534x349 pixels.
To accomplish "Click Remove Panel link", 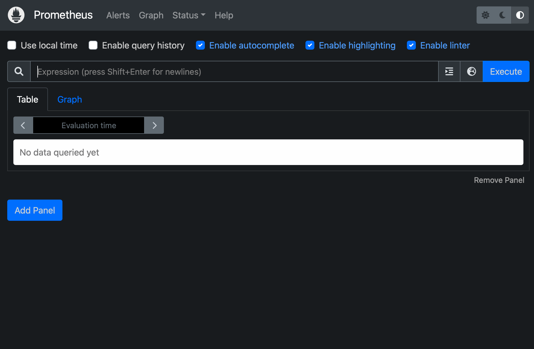I will [x=499, y=180].
